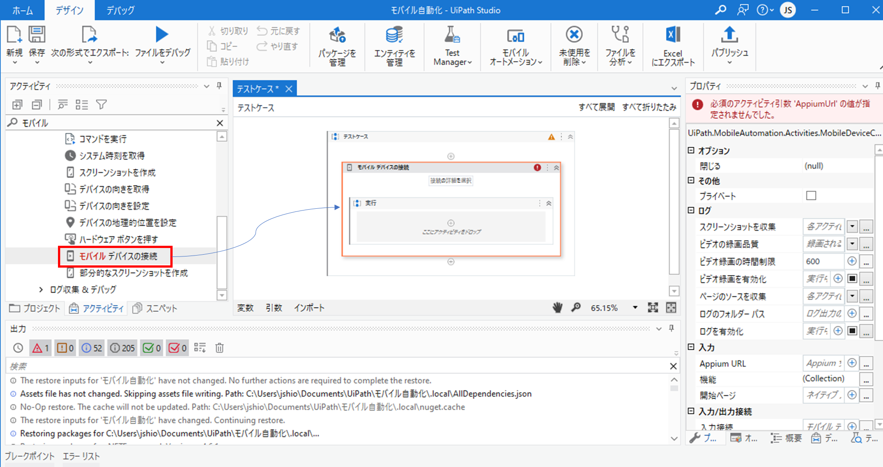
Task: Click the Save (保存) icon
Action: 37,35
